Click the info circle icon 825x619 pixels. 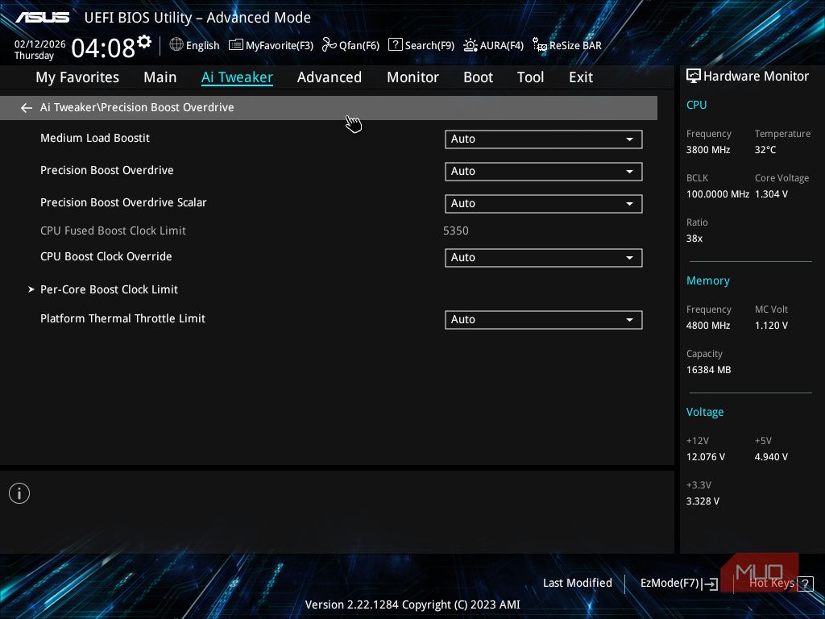click(x=19, y=493)
